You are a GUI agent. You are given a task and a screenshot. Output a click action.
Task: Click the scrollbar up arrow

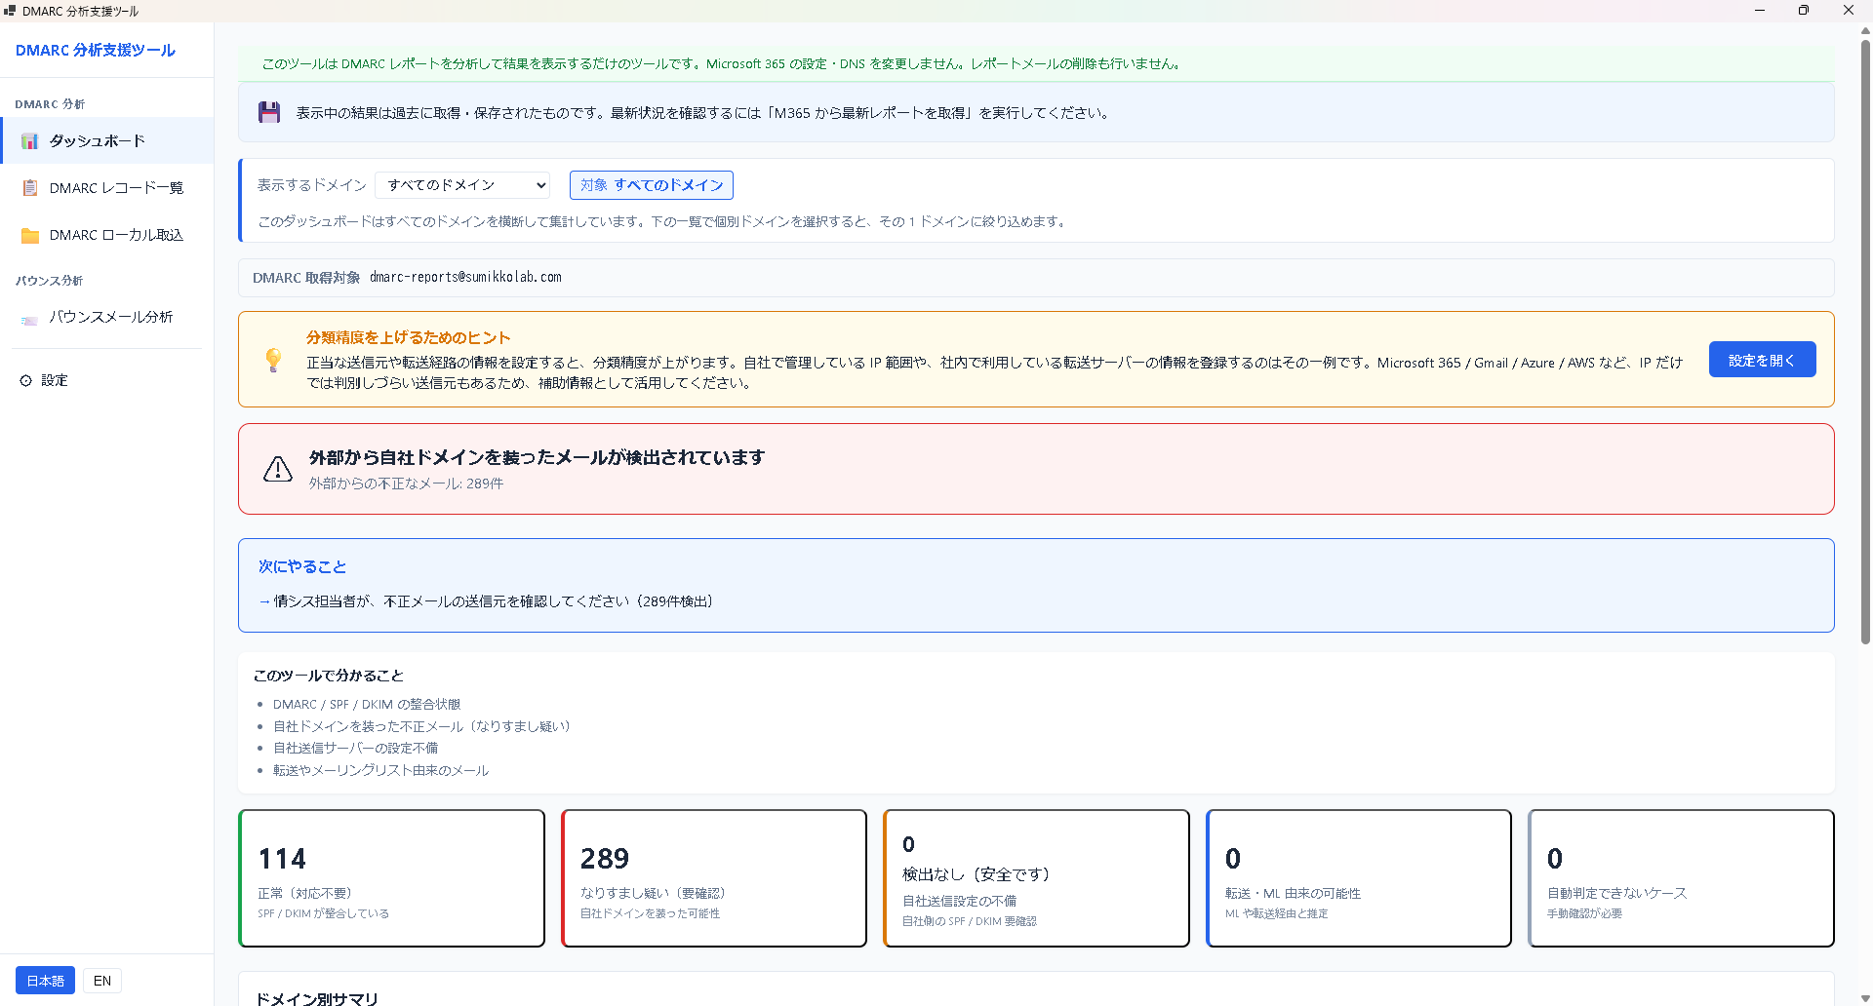(1865, 29)
